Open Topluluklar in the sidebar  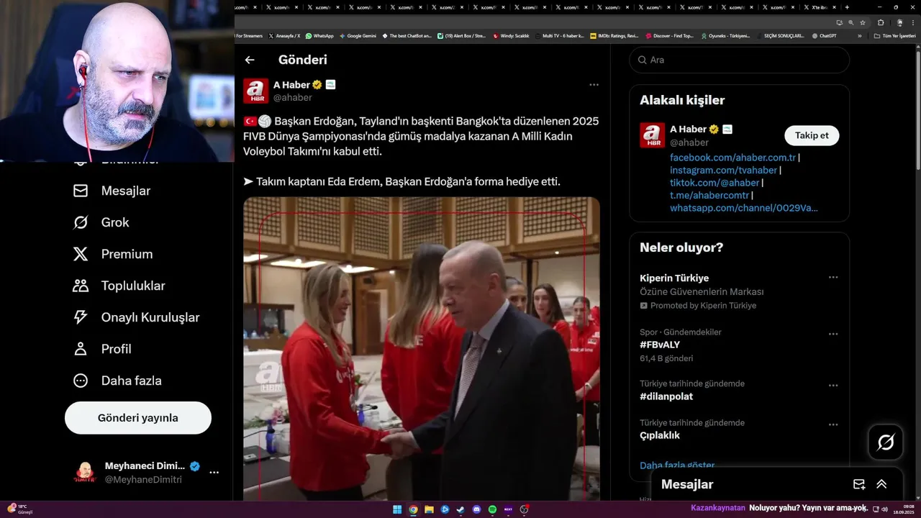119,286
